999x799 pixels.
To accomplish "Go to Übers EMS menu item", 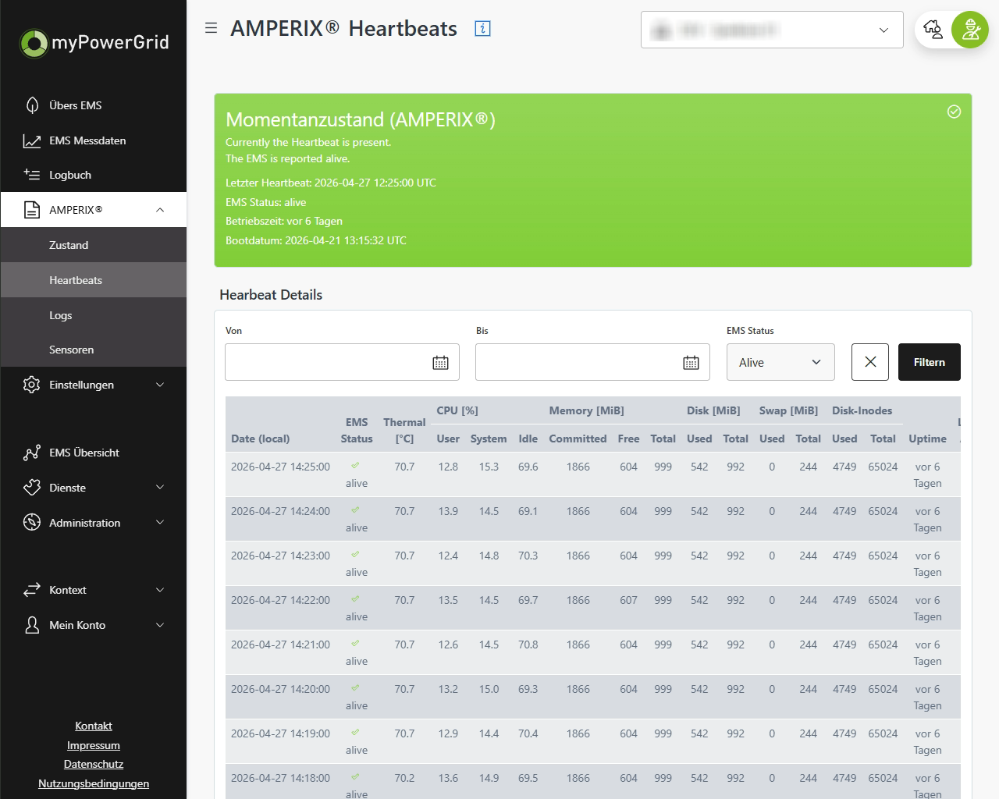I will pos(94,105).
